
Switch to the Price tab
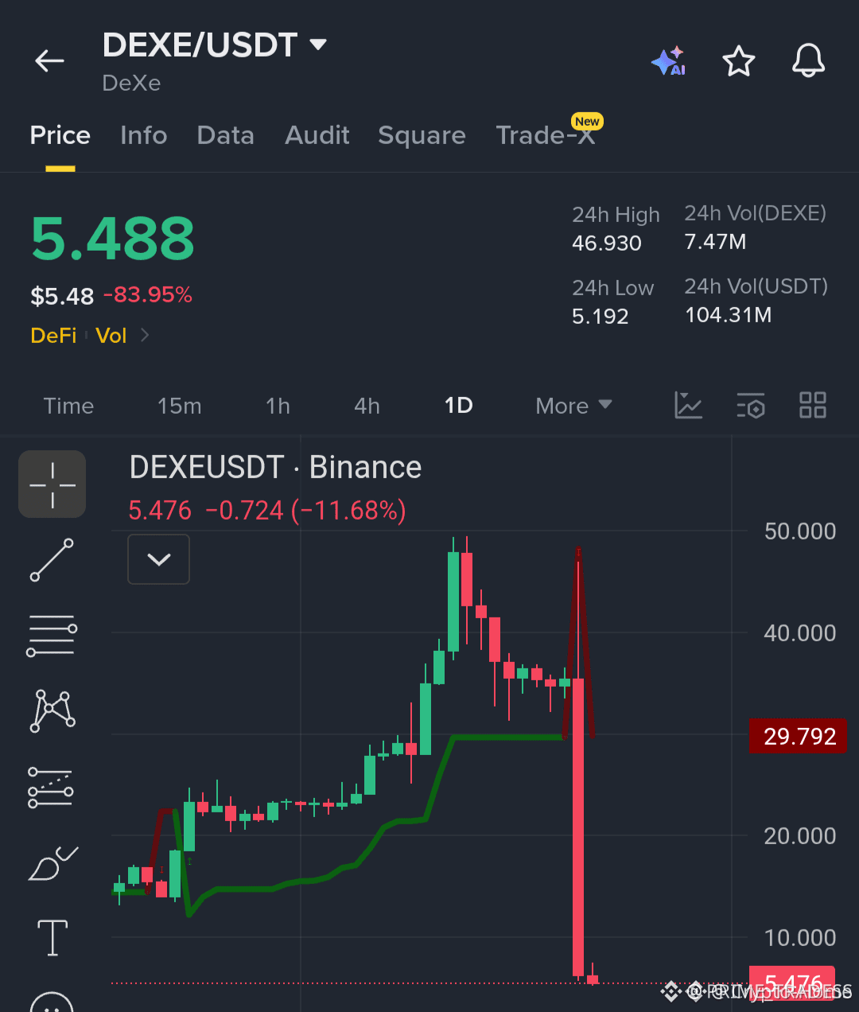click(60, 135)
